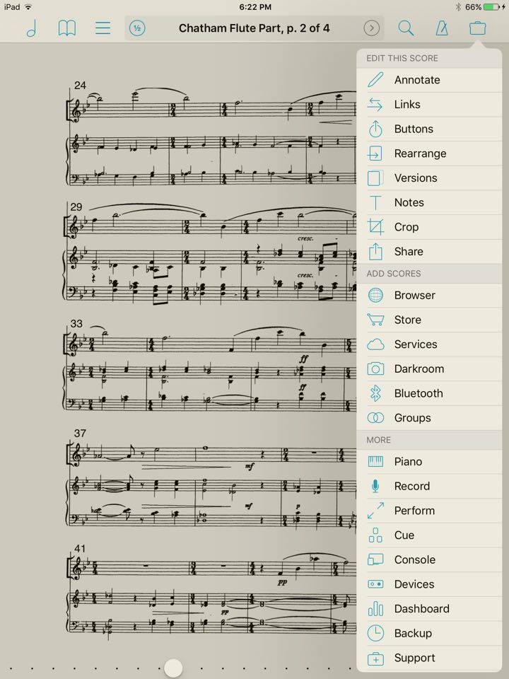Open the toolbox icon in the toolbar
Image resolution: width=509 pixels, height=679 pixels.
click(x=477, y=28)
